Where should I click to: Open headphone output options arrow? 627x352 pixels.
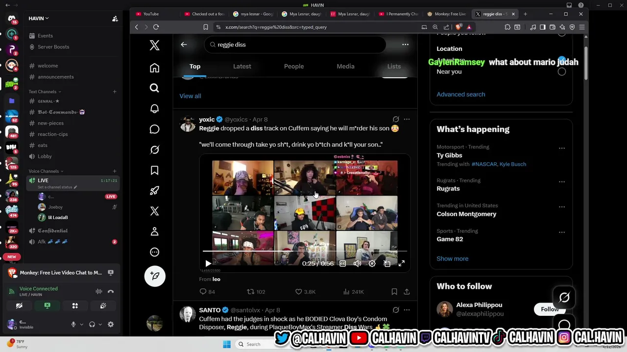(100, 324)
